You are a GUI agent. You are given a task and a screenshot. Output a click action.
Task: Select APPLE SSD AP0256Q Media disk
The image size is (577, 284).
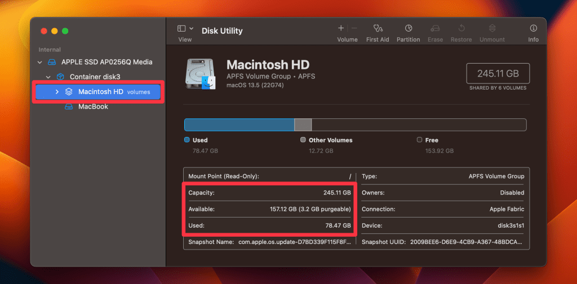click(106, 62)
